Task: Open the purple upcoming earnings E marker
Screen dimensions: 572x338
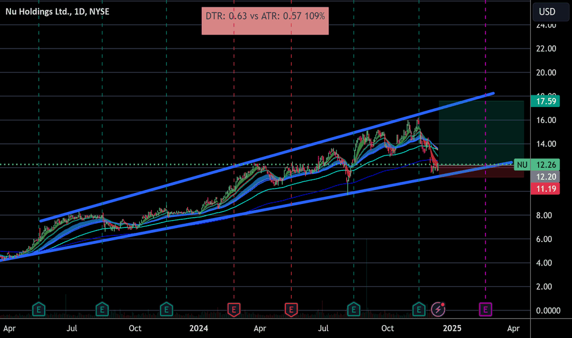Action: [485, 310]
